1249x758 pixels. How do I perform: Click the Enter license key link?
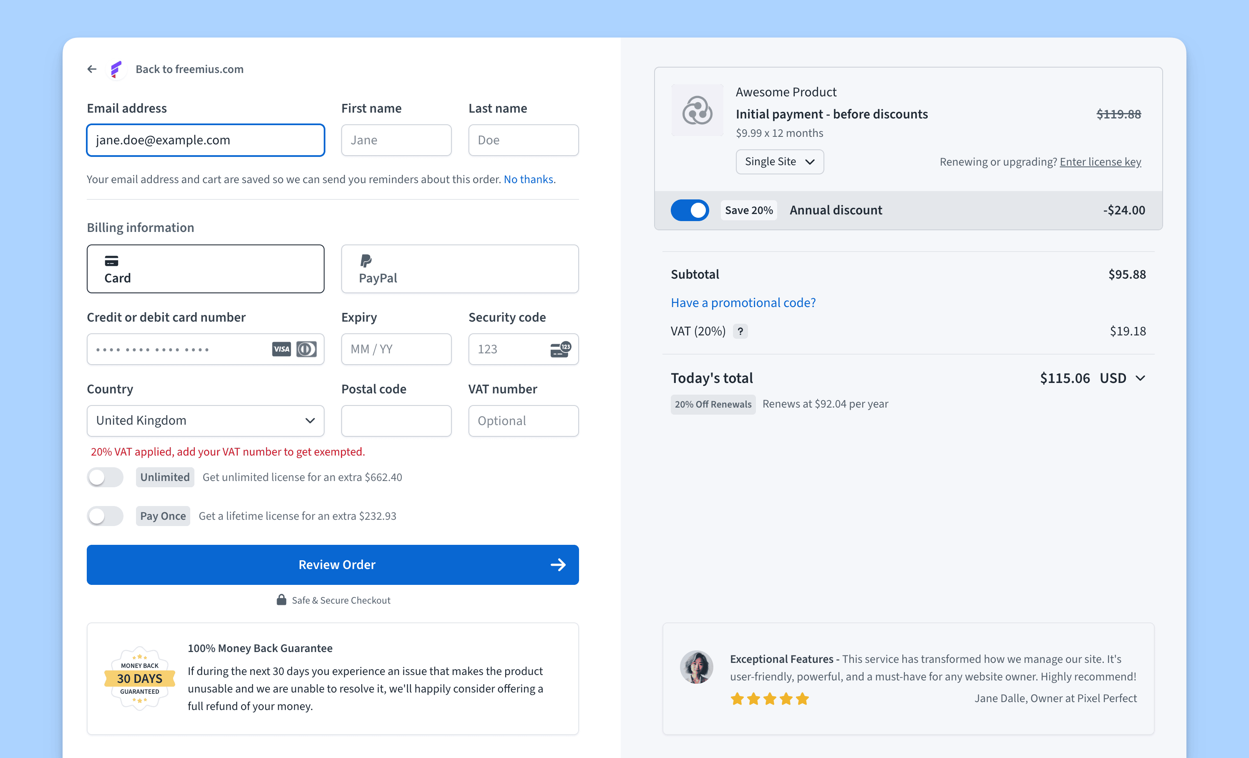(1100, 162)
